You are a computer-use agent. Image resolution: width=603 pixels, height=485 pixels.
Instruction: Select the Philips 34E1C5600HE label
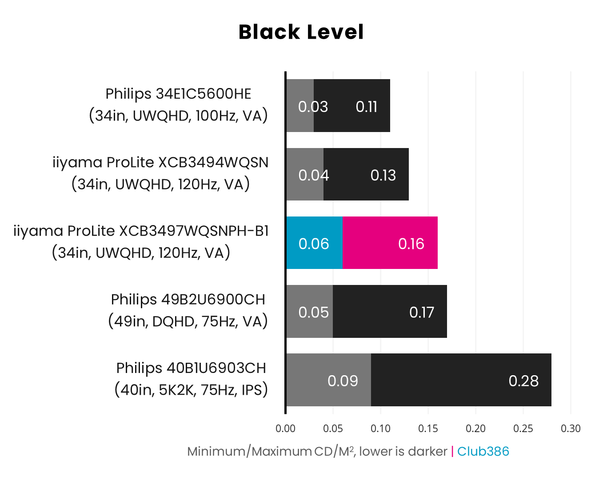click(x=178, y=104)
